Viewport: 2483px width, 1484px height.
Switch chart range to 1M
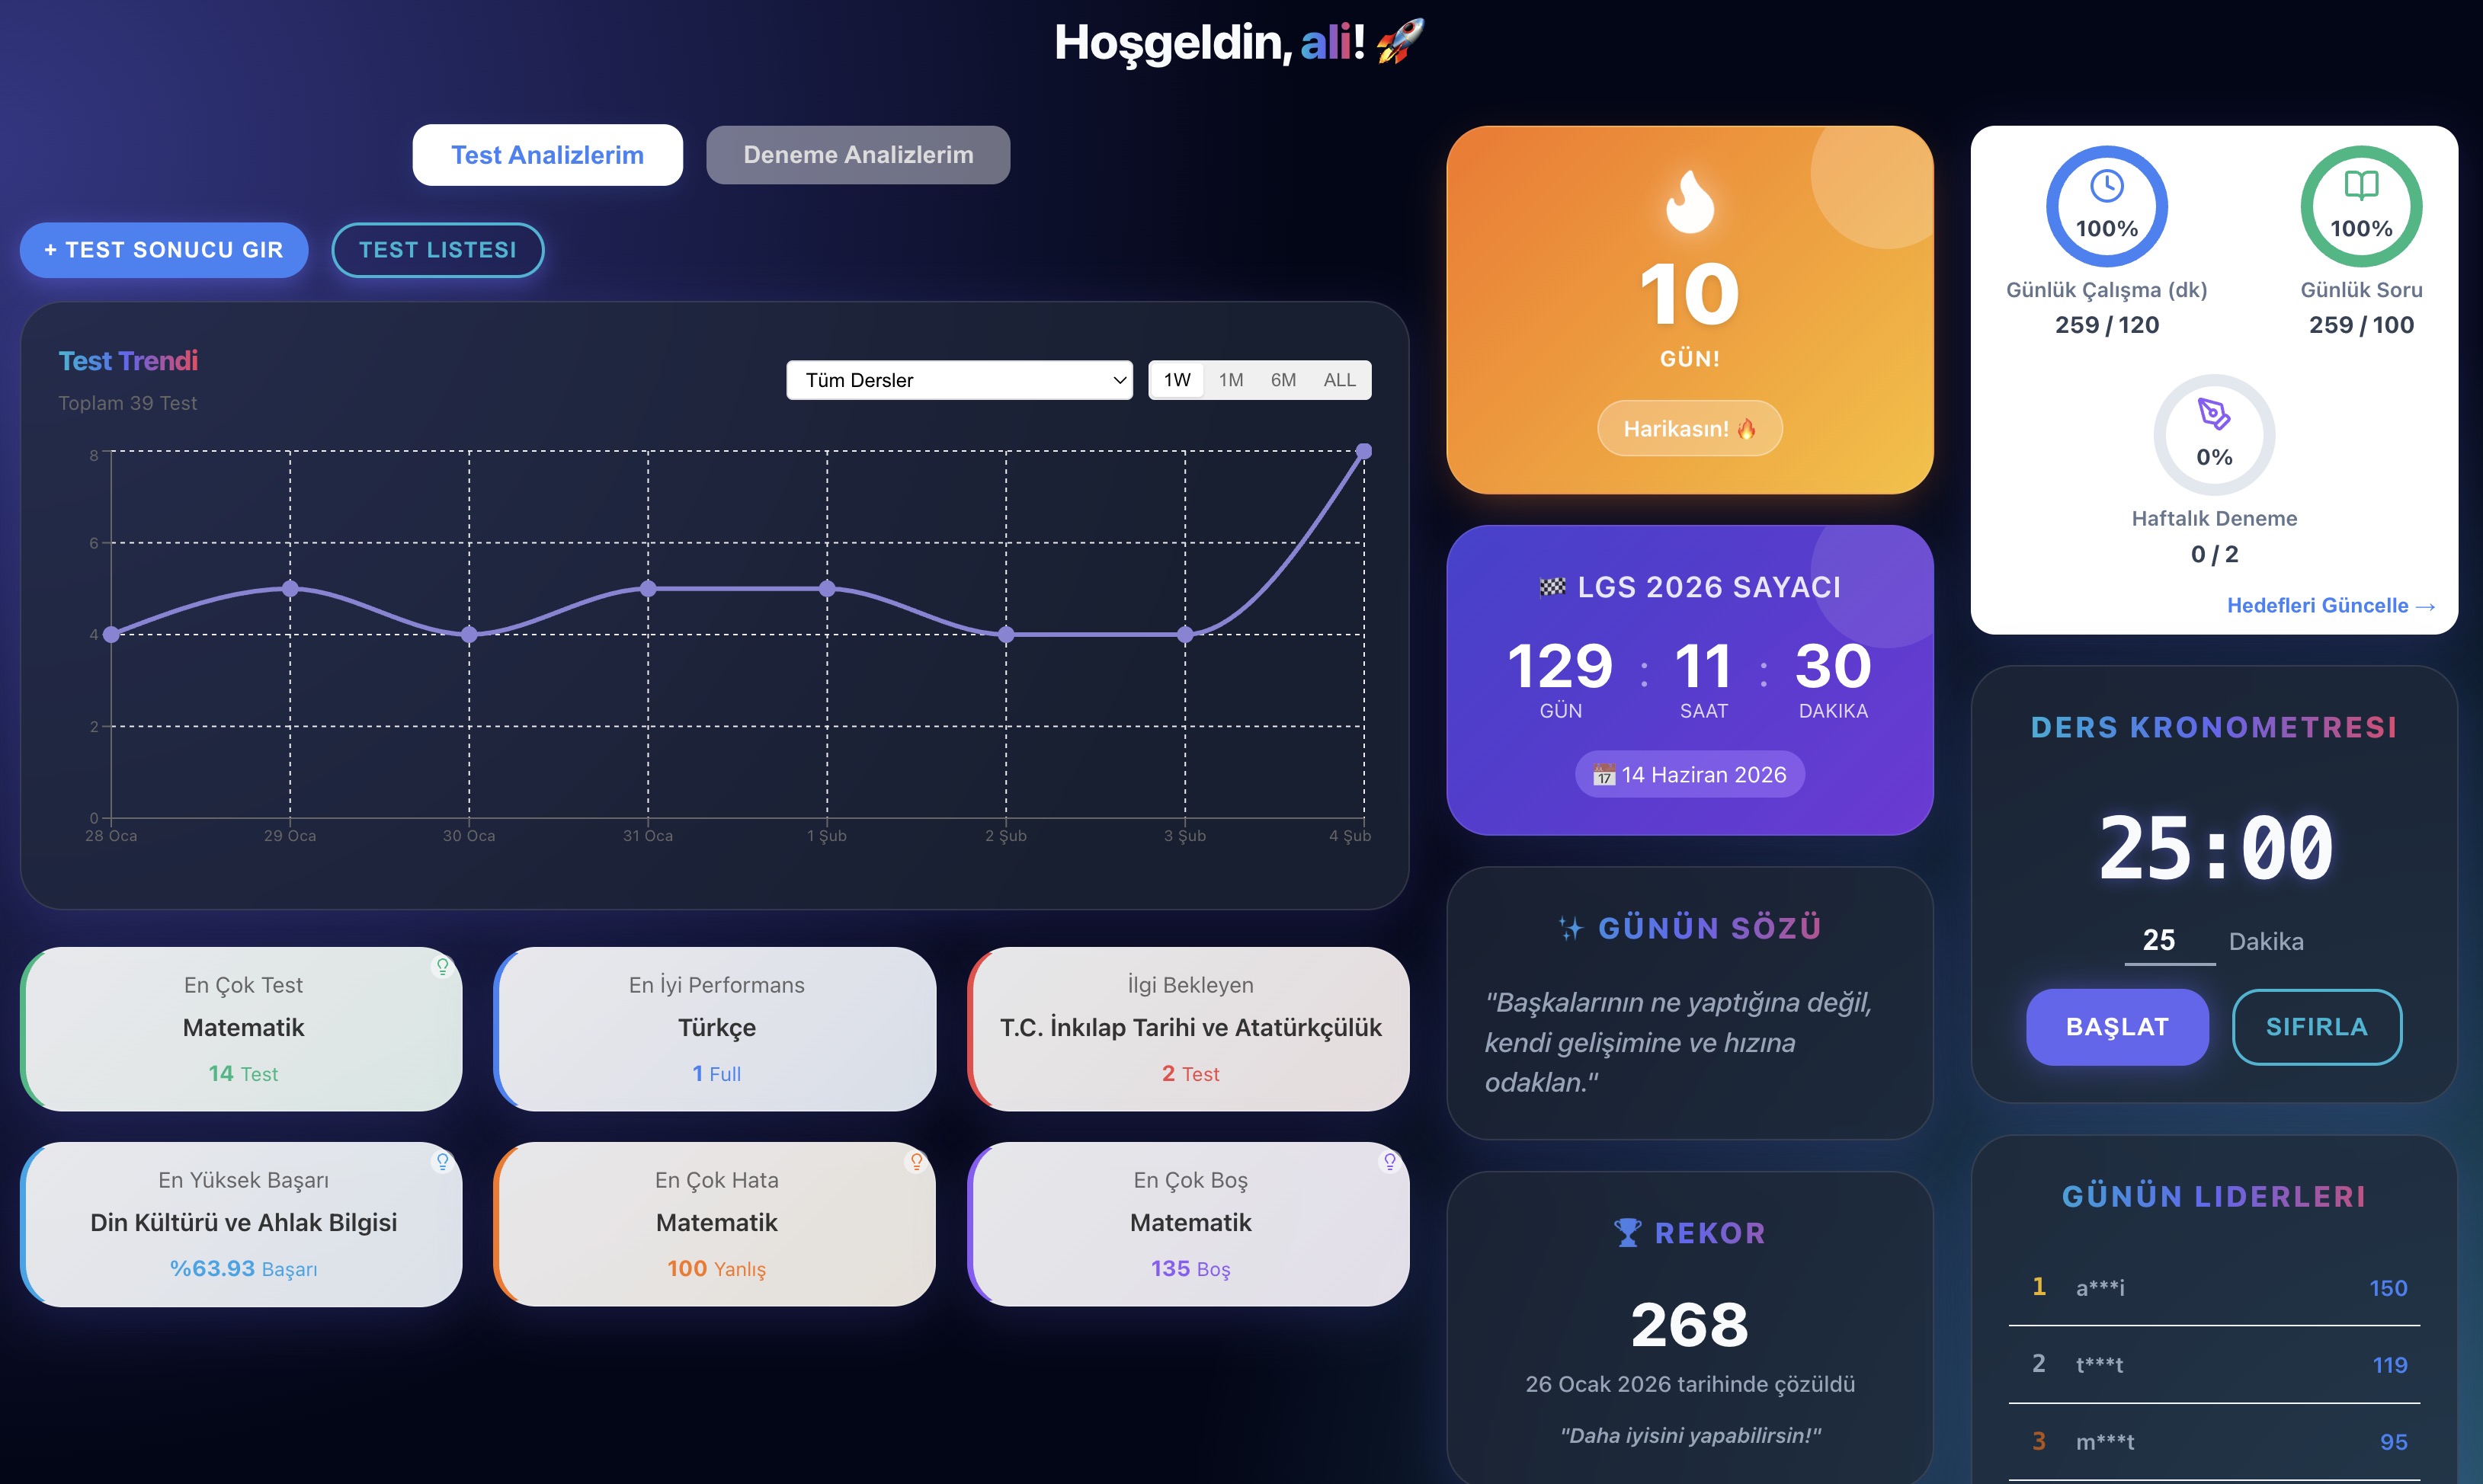click(1231, 380)
